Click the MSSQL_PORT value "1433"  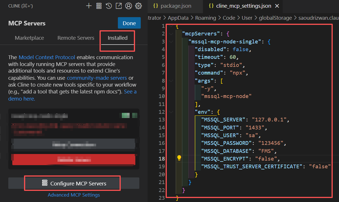[x=255, y=128]
